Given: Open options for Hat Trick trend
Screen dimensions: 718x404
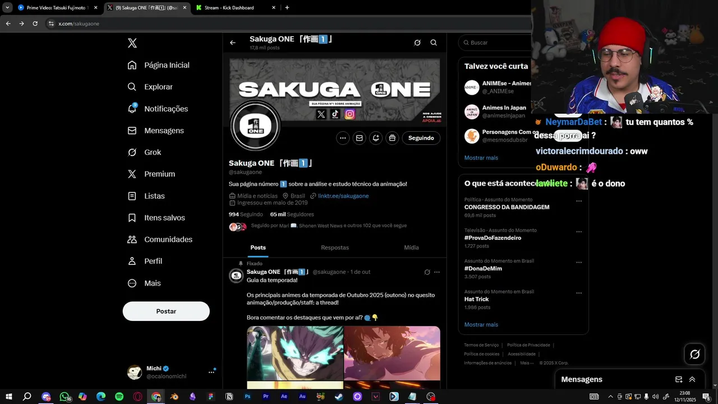Looking at the screenshot, I should (x=579, y=293).
